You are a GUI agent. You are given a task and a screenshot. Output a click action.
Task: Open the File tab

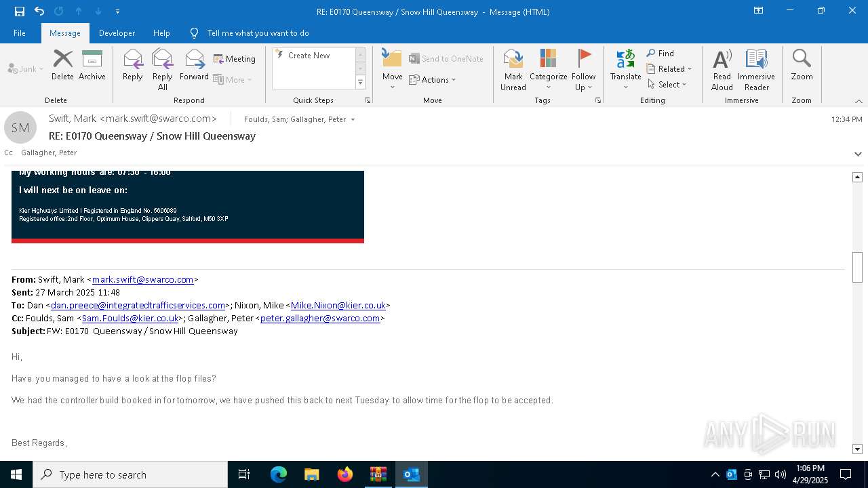tap(20, 33)
